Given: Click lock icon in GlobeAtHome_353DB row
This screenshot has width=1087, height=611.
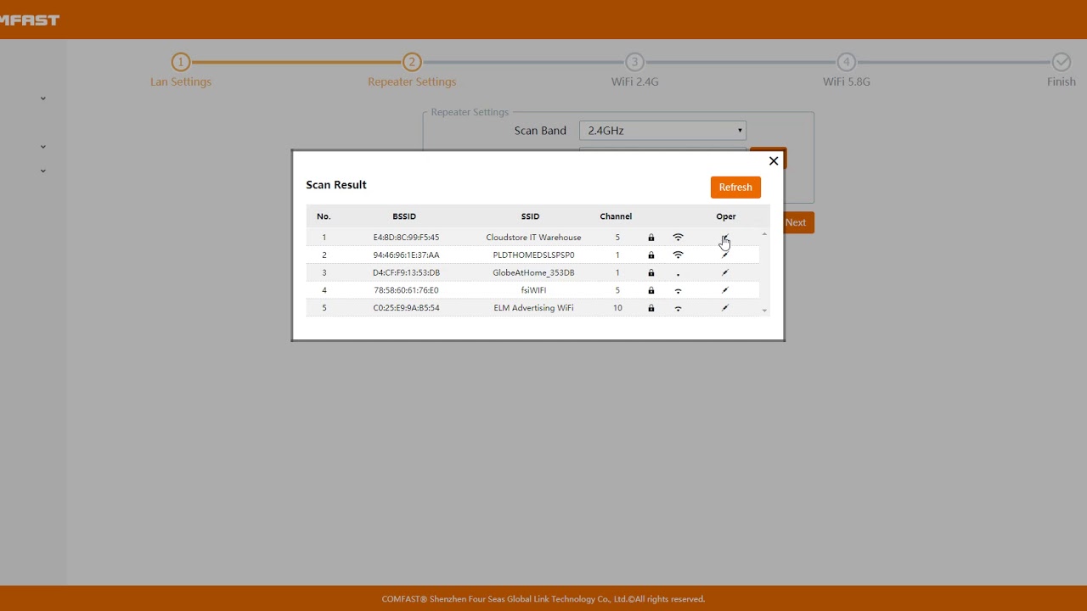Looking at the screenshot, I should click(x=651, y=272).
